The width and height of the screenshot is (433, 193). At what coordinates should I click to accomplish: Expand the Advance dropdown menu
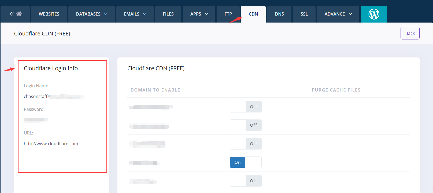pyautogui.click(x=338, y=14)
